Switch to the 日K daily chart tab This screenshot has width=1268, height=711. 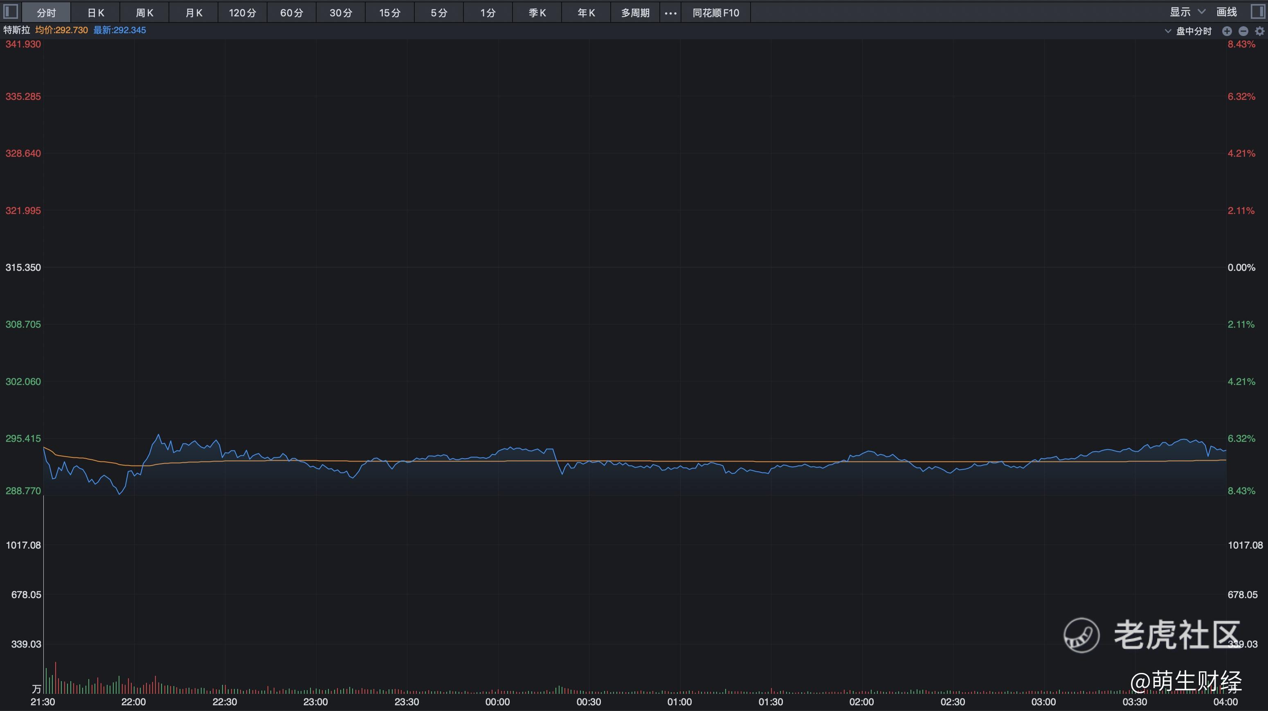(x=95, y=13)
